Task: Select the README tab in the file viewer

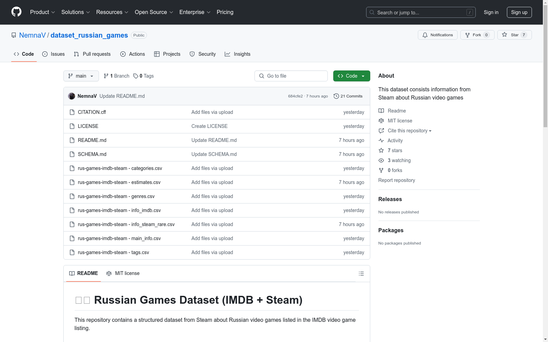Action: tap(84, 273)
